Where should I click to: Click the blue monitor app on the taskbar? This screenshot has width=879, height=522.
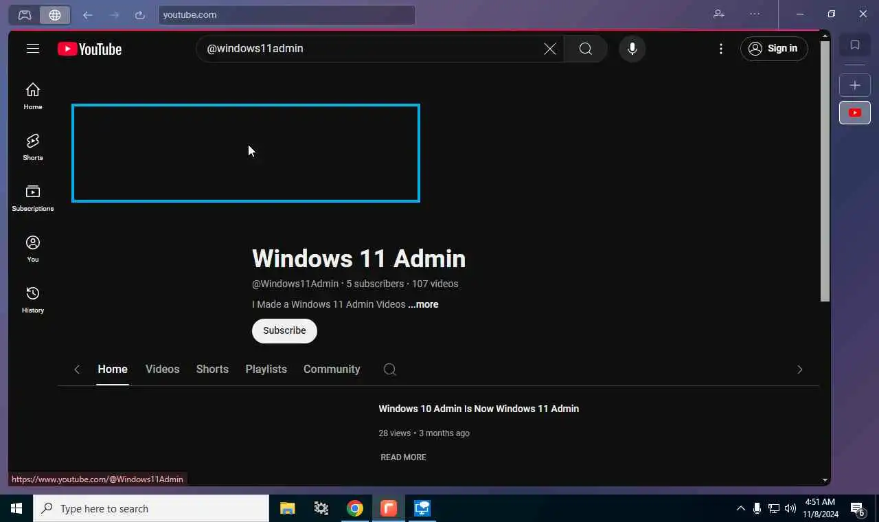[x=422, y=508]
